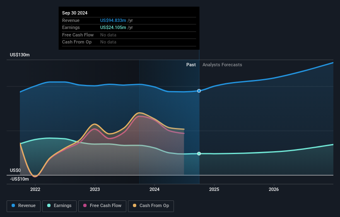Click the Sep 30 2024 tooltip date

click(75, 13)
